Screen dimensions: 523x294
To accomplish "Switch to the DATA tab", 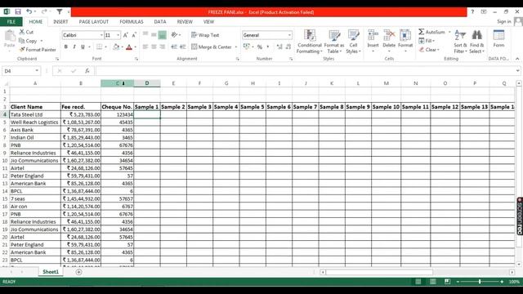I will 160,22.
